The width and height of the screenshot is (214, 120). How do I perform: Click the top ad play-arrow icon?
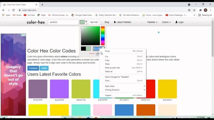[159, 32]
